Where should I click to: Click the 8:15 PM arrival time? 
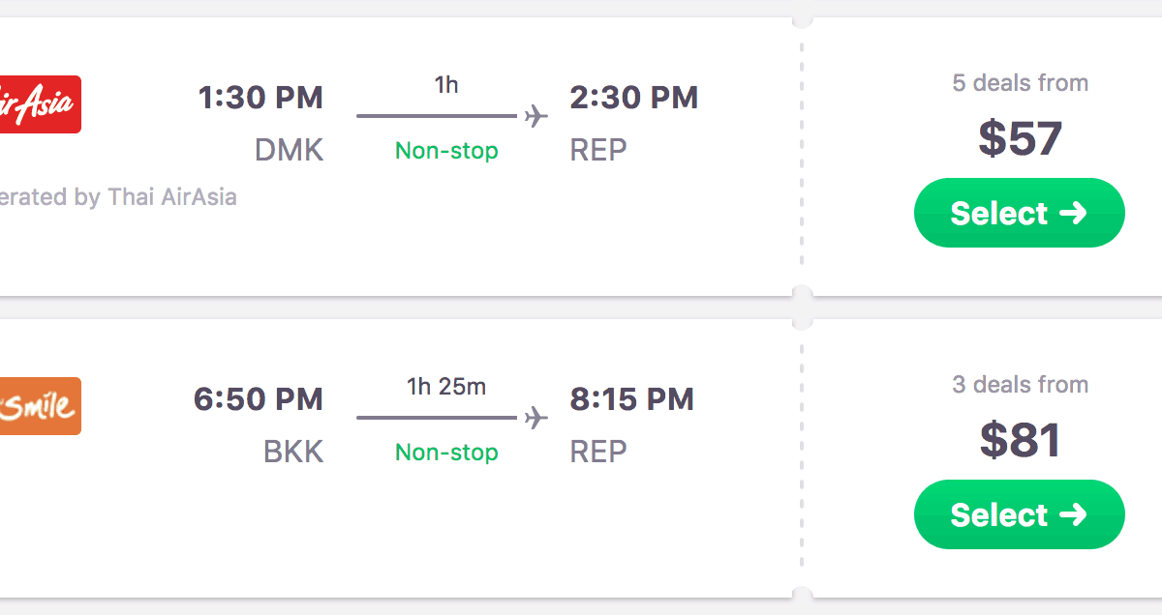click(631, 399)
